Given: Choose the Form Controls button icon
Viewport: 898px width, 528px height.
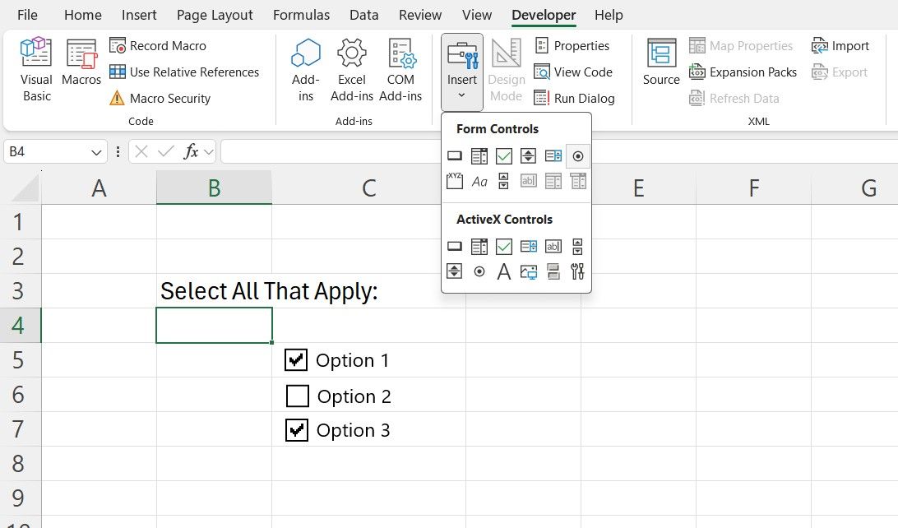Looking at the screenshot, I should click(x=455, y=155).
